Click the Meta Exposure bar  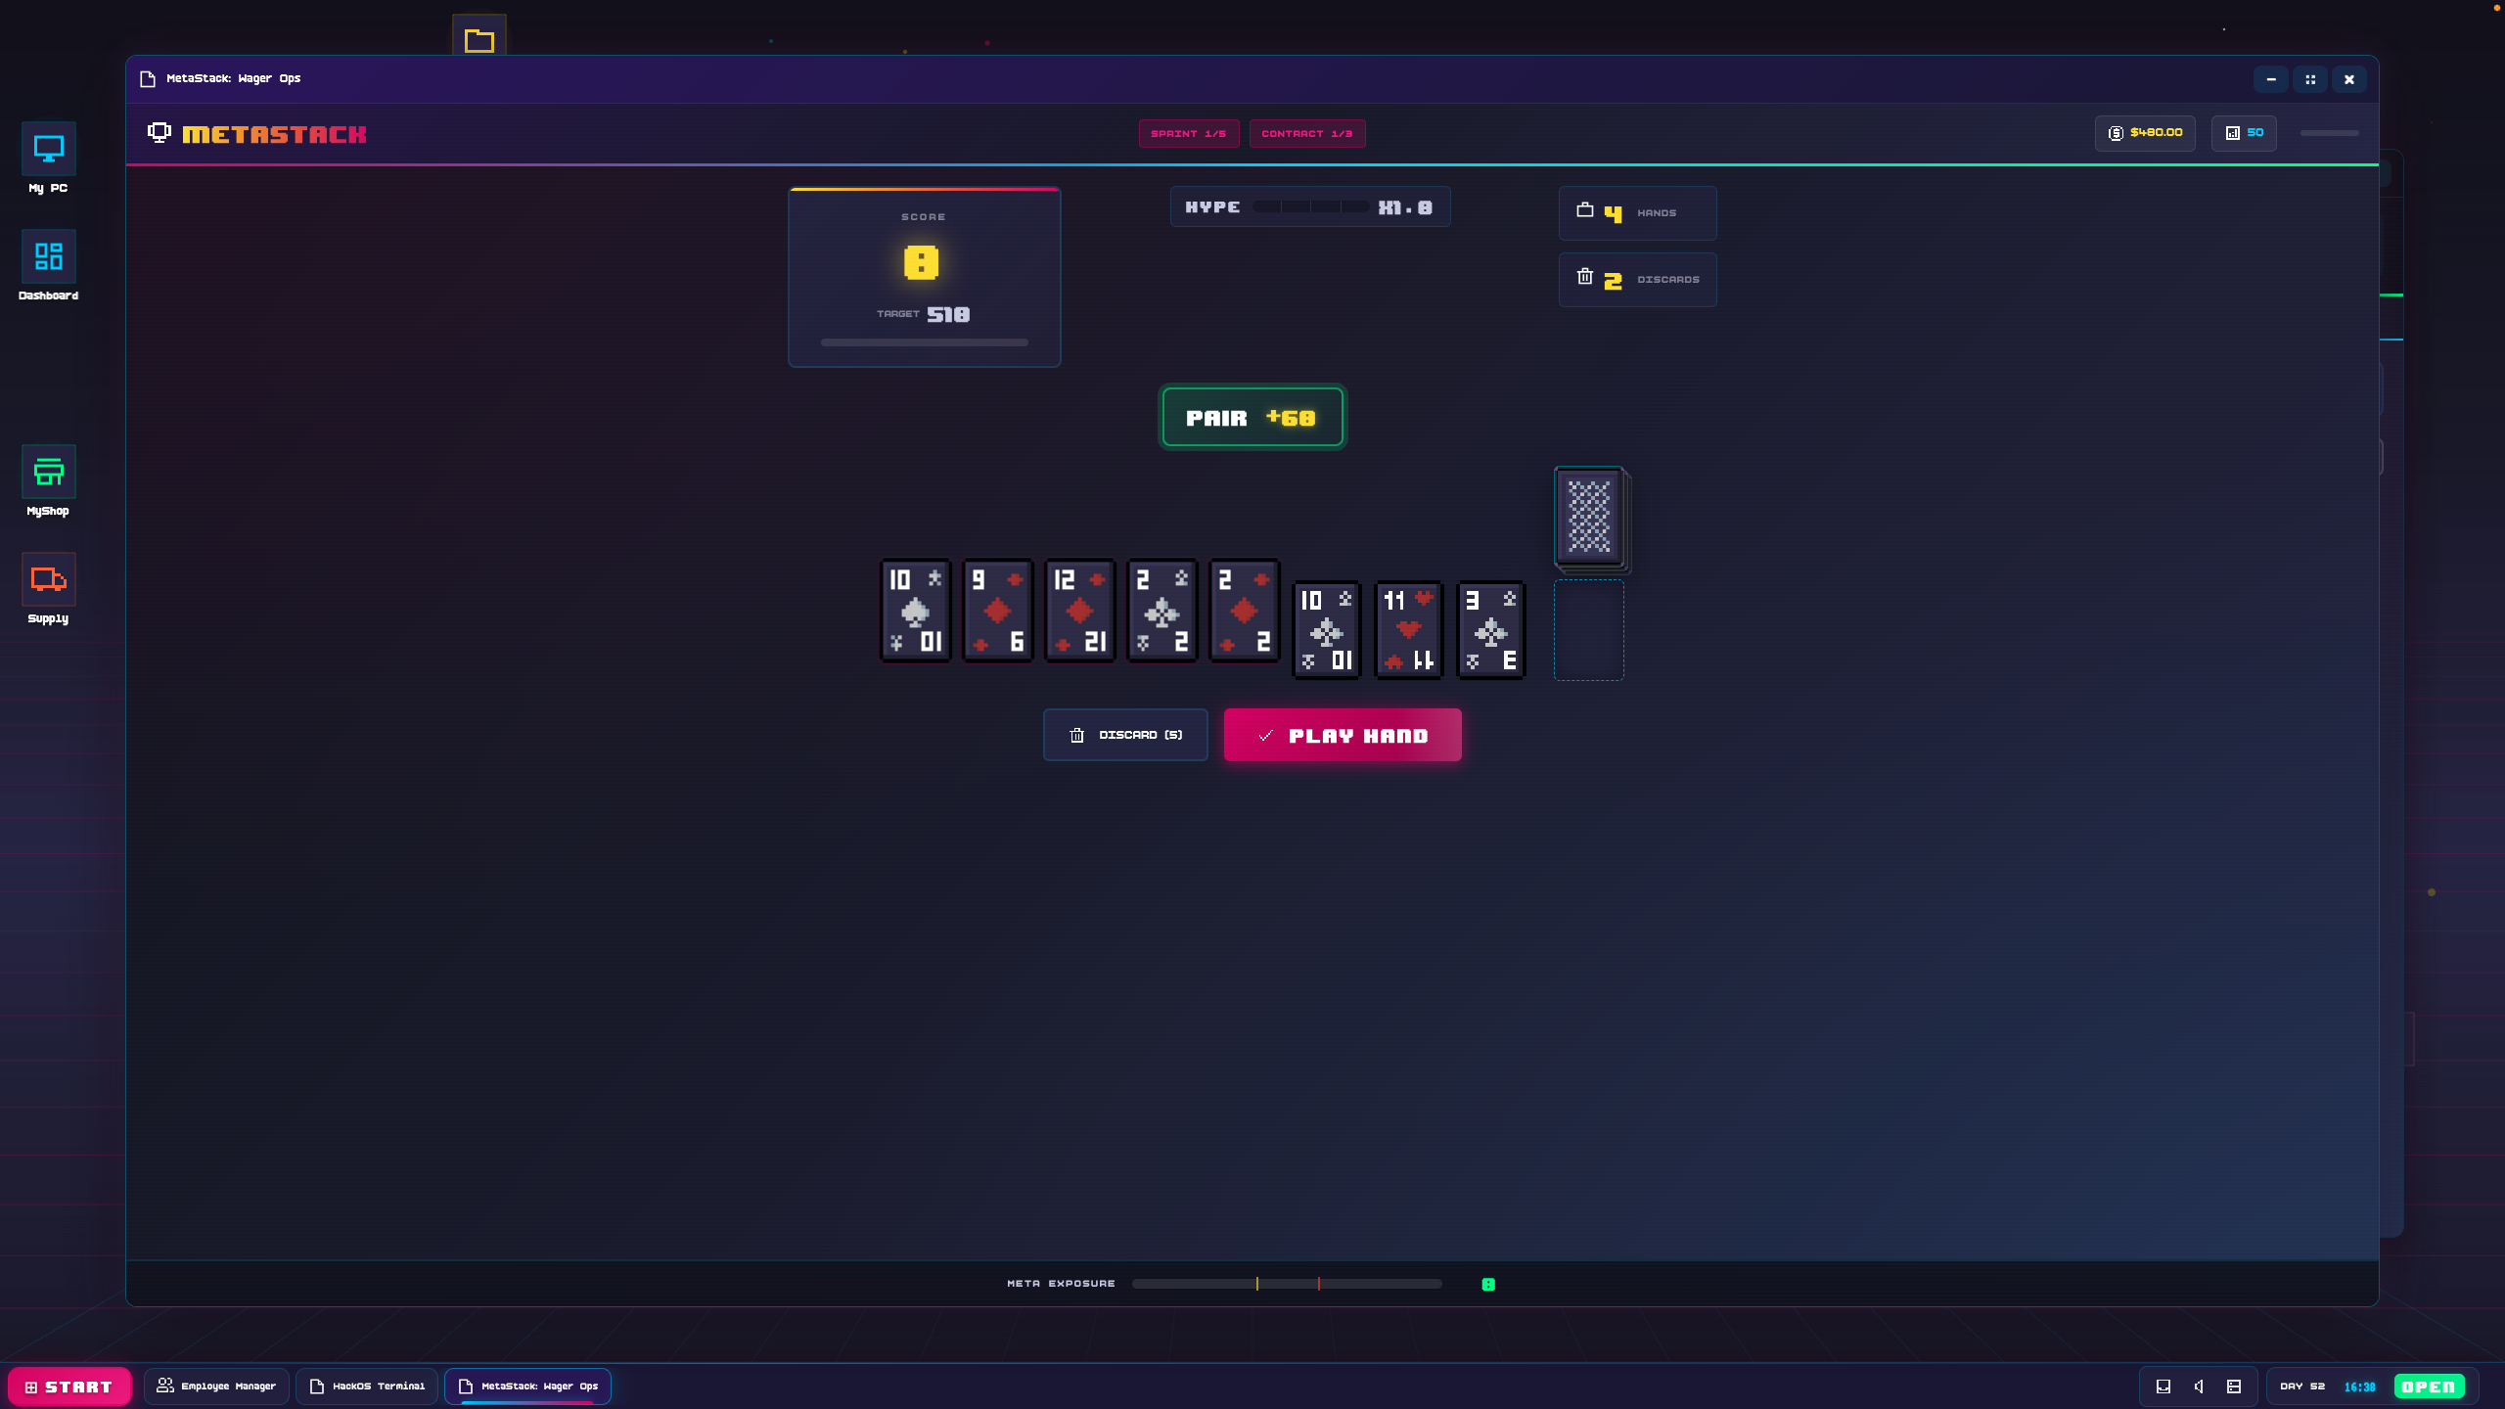click(x=1286, y=1284)
